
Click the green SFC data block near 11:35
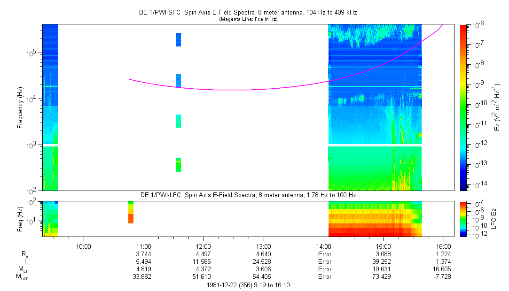[x=178, y=165]
